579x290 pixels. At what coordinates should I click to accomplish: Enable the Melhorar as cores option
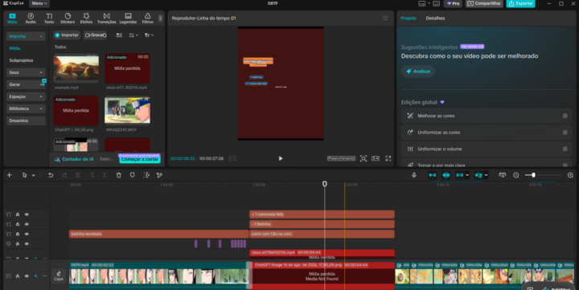[x=565, y=116]
